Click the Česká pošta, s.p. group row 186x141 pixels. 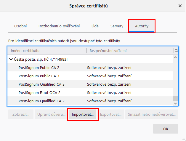(41, 59)
